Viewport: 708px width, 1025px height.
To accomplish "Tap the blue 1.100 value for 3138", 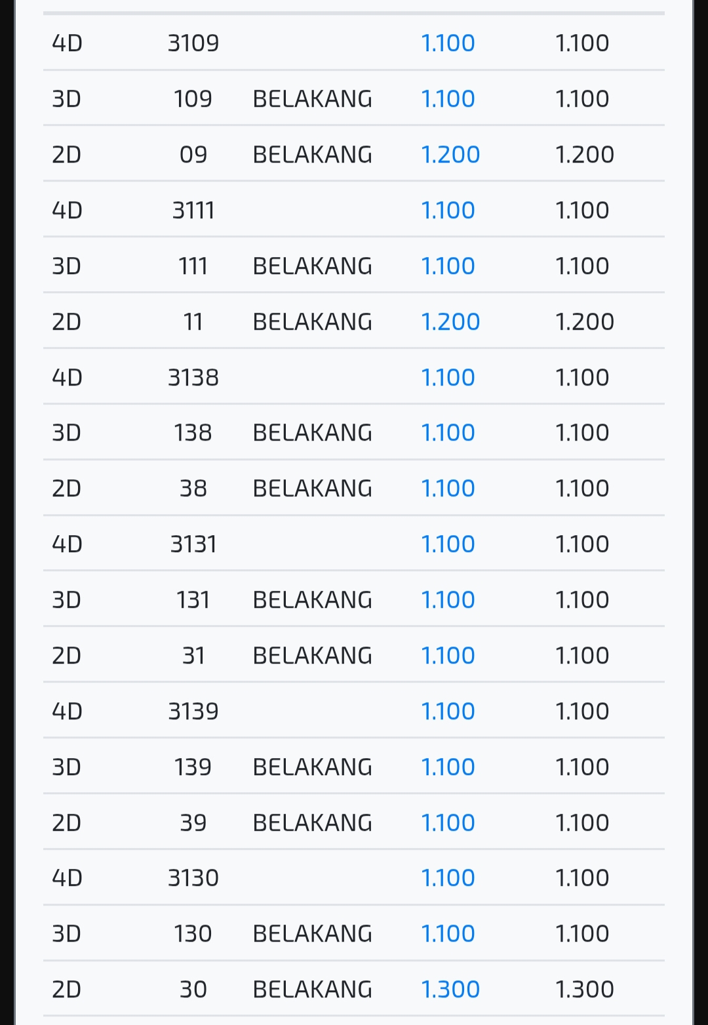I will click(448, 378).
